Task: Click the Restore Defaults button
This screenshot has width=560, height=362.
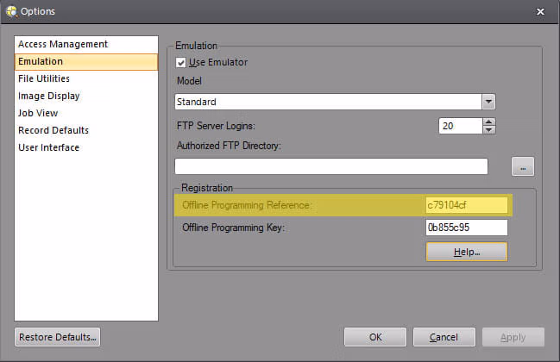Action: tap(58, 336)
